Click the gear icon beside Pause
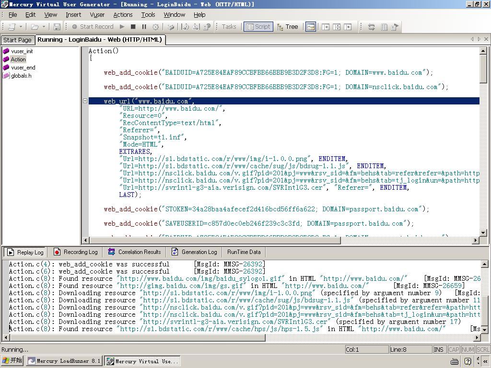Screen dimensions: 491x368 pyautogui.click(x=155, y=27)
